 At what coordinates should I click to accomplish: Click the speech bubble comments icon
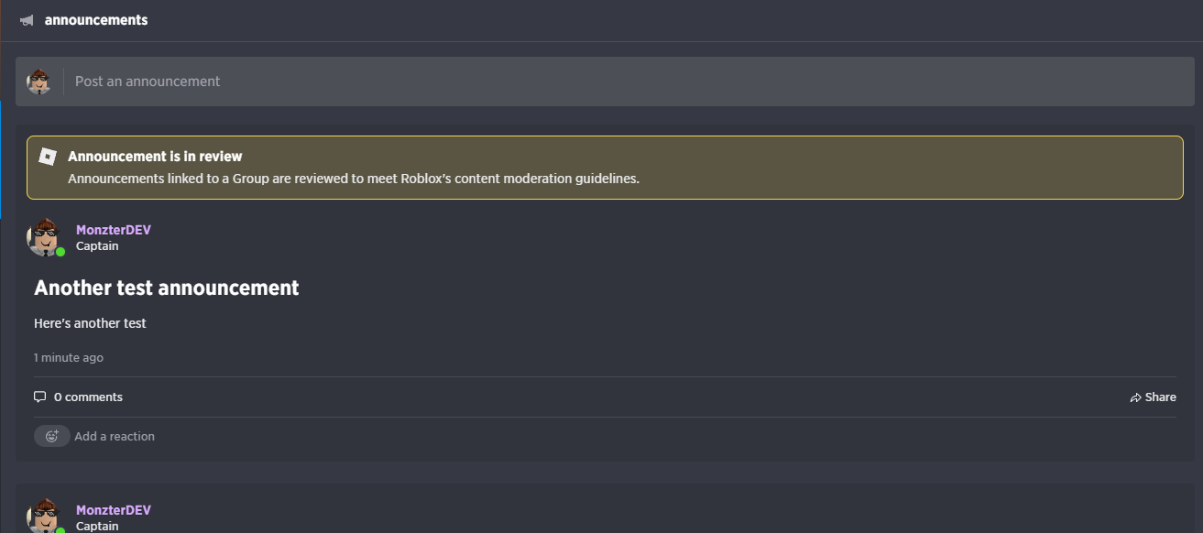pyautogui.click(x=39, y=397)
